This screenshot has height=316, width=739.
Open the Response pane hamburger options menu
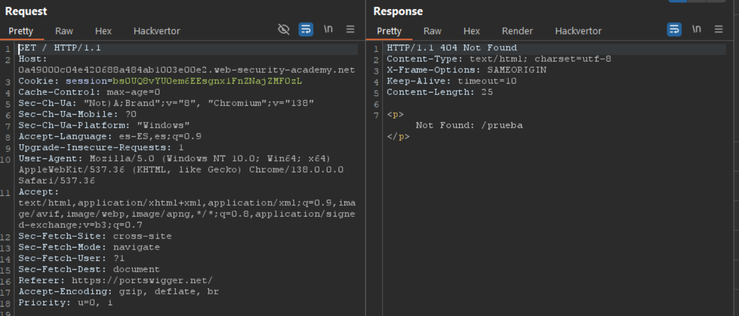point(718,30)
